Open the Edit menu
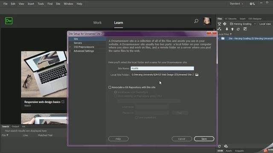 pyautogui.click(x=13, y=4)
